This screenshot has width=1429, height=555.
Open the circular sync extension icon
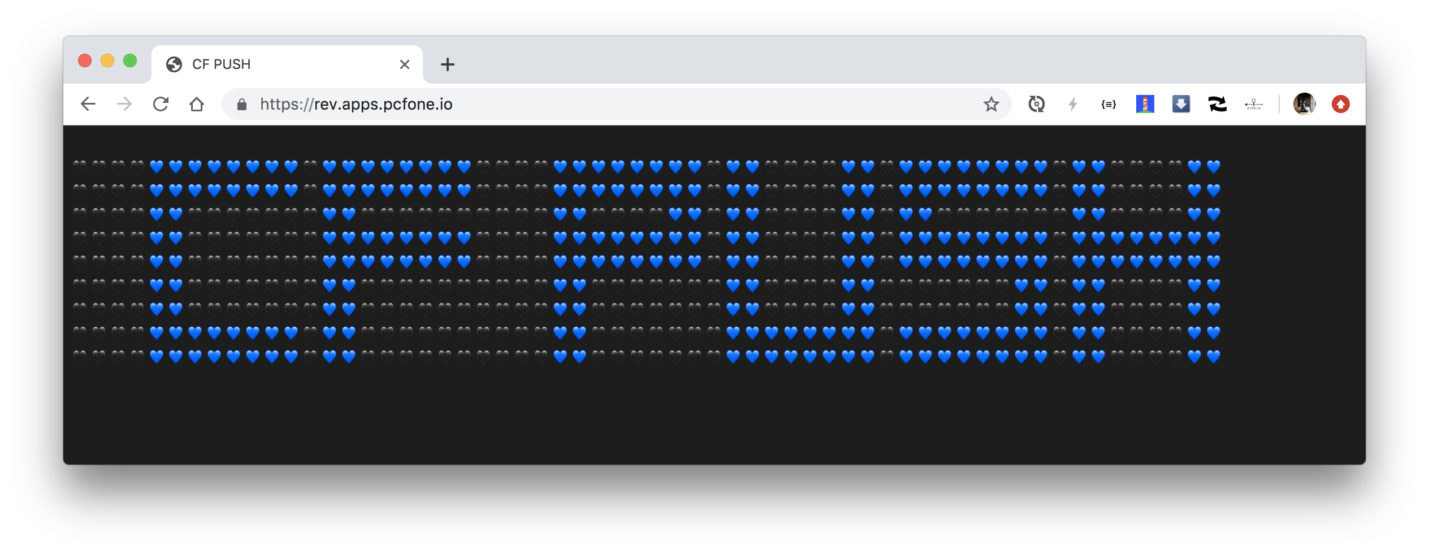click(1037, 104)
